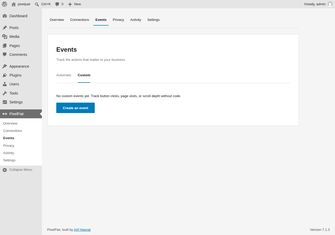Open the admin user avatar

[330, 4]
